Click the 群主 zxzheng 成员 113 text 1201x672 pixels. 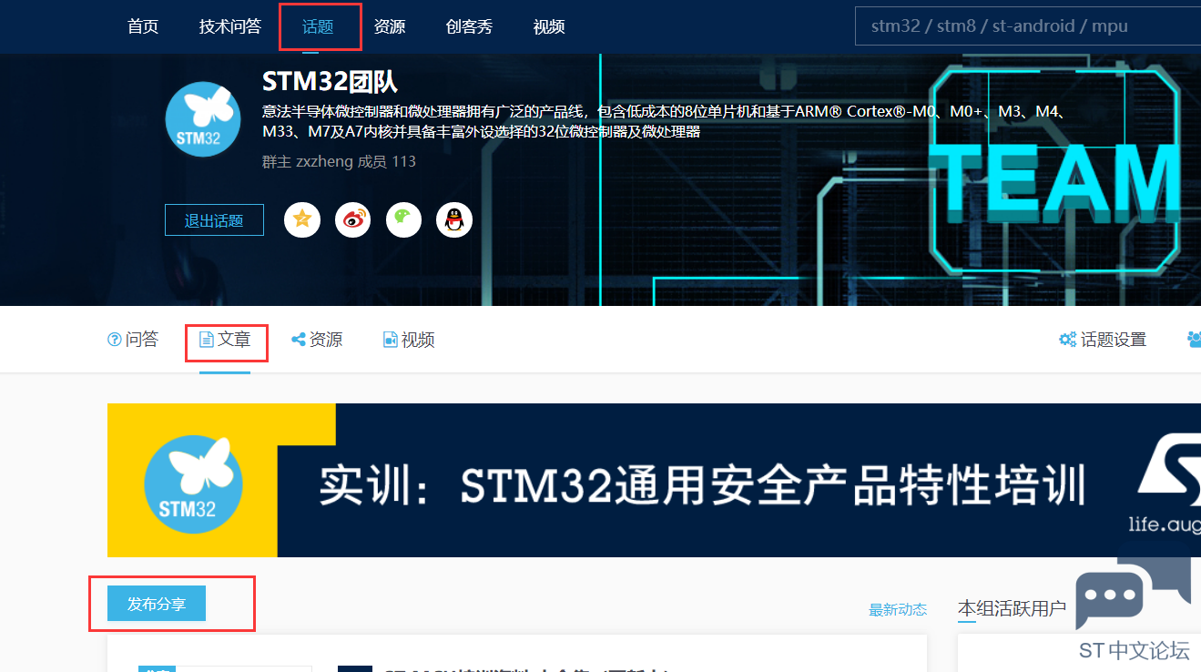(339, 161)
